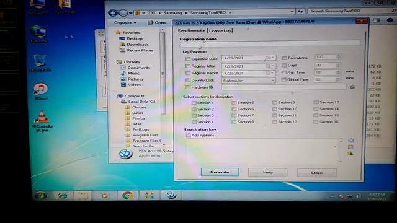Click the Days value stepper
The height and width of the screenshot is (223, 397).
(x=339, y=65)
